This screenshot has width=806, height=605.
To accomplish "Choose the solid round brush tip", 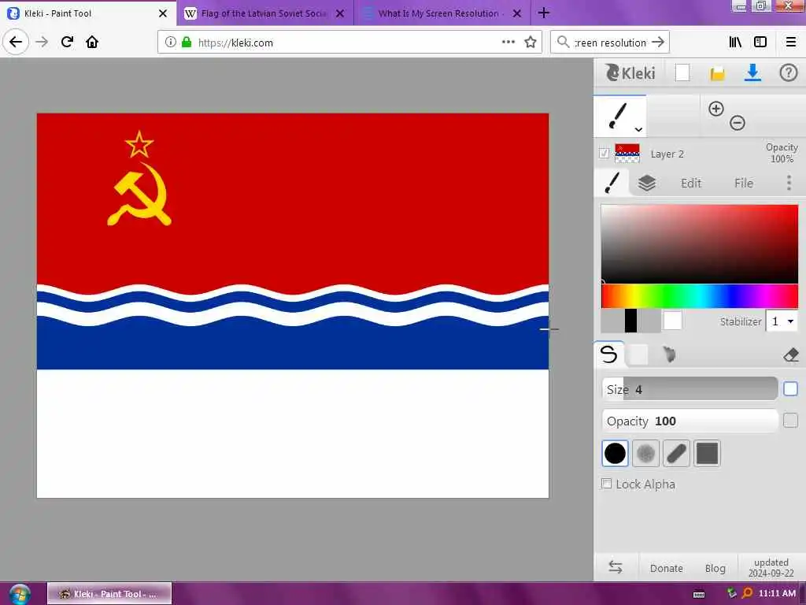I will tap(615, 453).
